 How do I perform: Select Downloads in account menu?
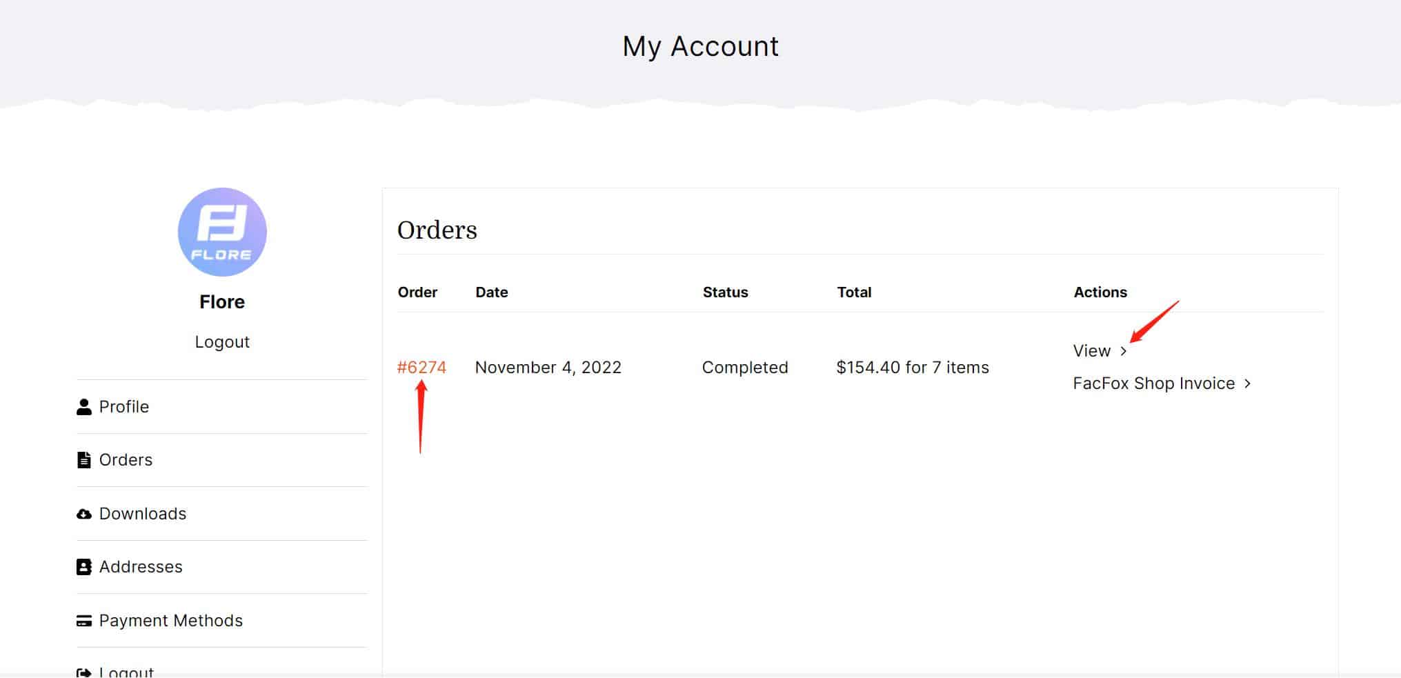coord(143,514)
